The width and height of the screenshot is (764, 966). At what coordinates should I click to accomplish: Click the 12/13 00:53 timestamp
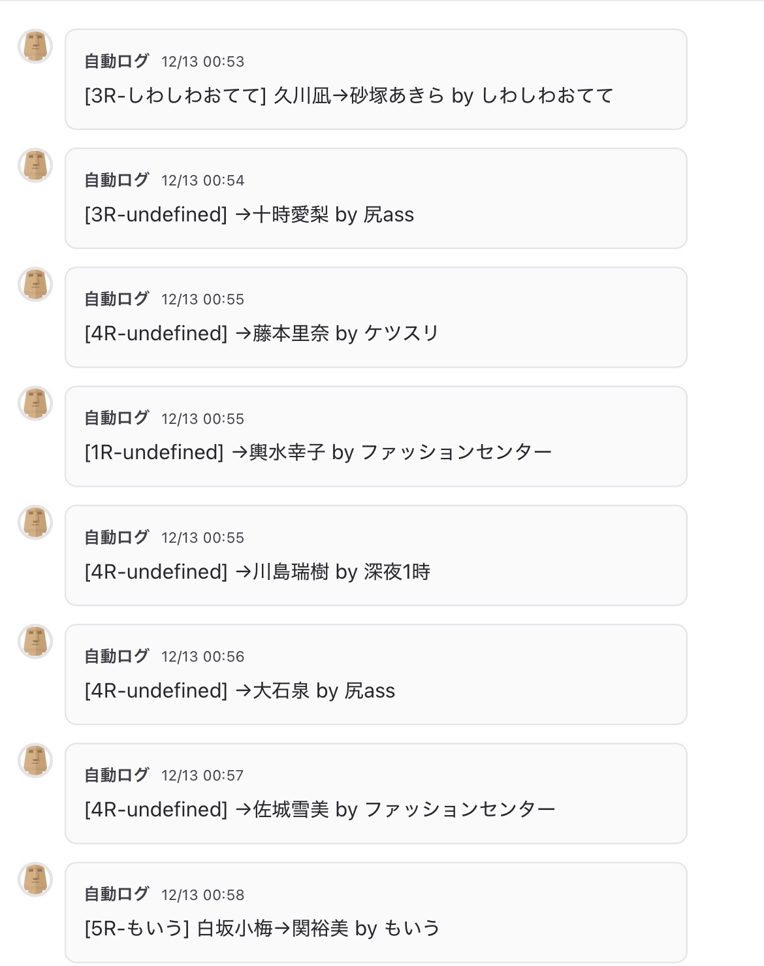click(x=202, y=62)
